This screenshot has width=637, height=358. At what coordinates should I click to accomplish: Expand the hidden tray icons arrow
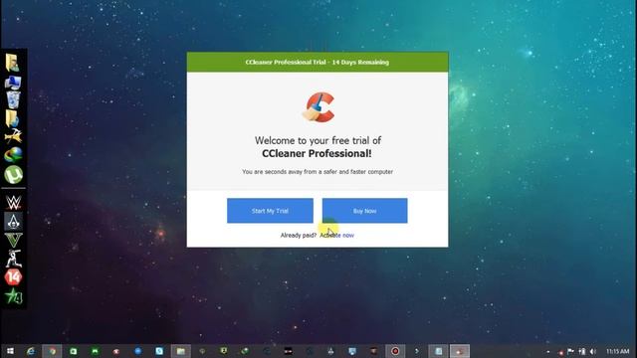tap(548, 351)
